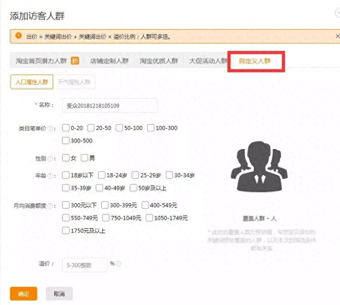Check the 0-20 price checkbox

66,128
